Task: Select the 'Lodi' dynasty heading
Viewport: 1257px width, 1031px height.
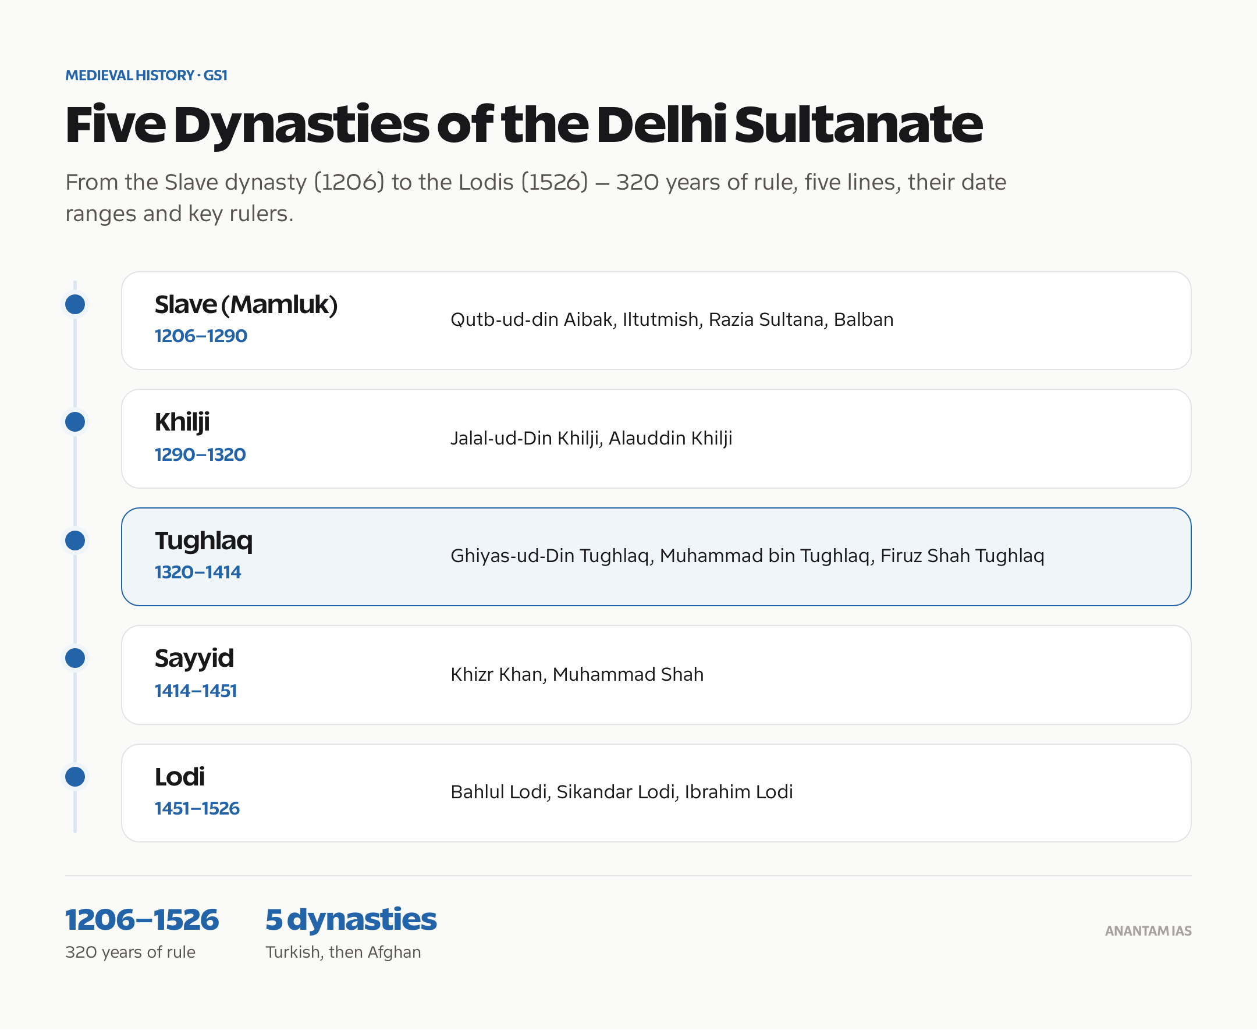Action: tap(180, 777)
